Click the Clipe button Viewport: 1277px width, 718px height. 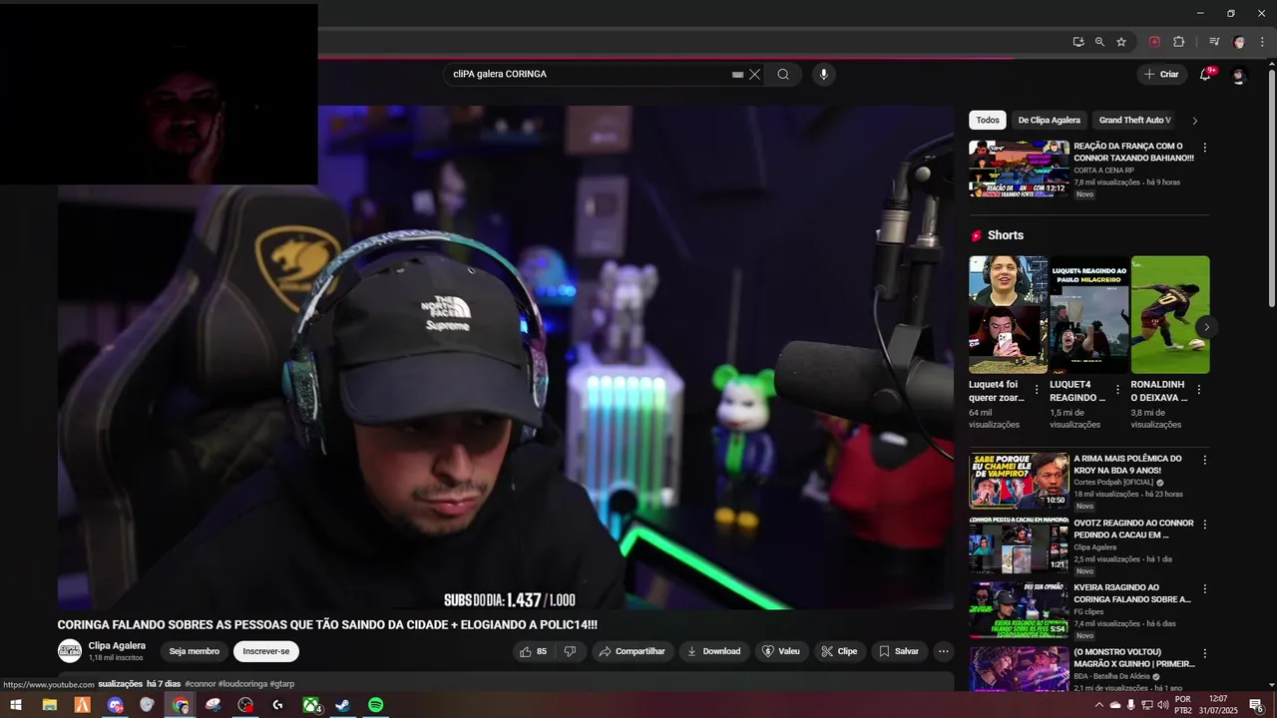click(x=839, y=651)
